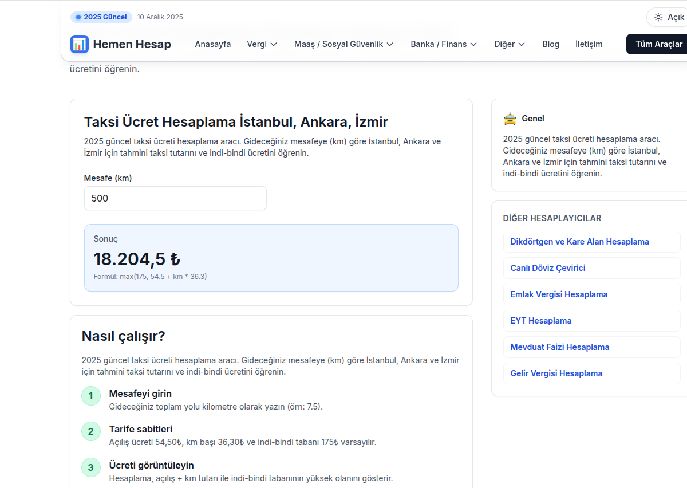Go to the Anasayfa menu item

[213, 44]
